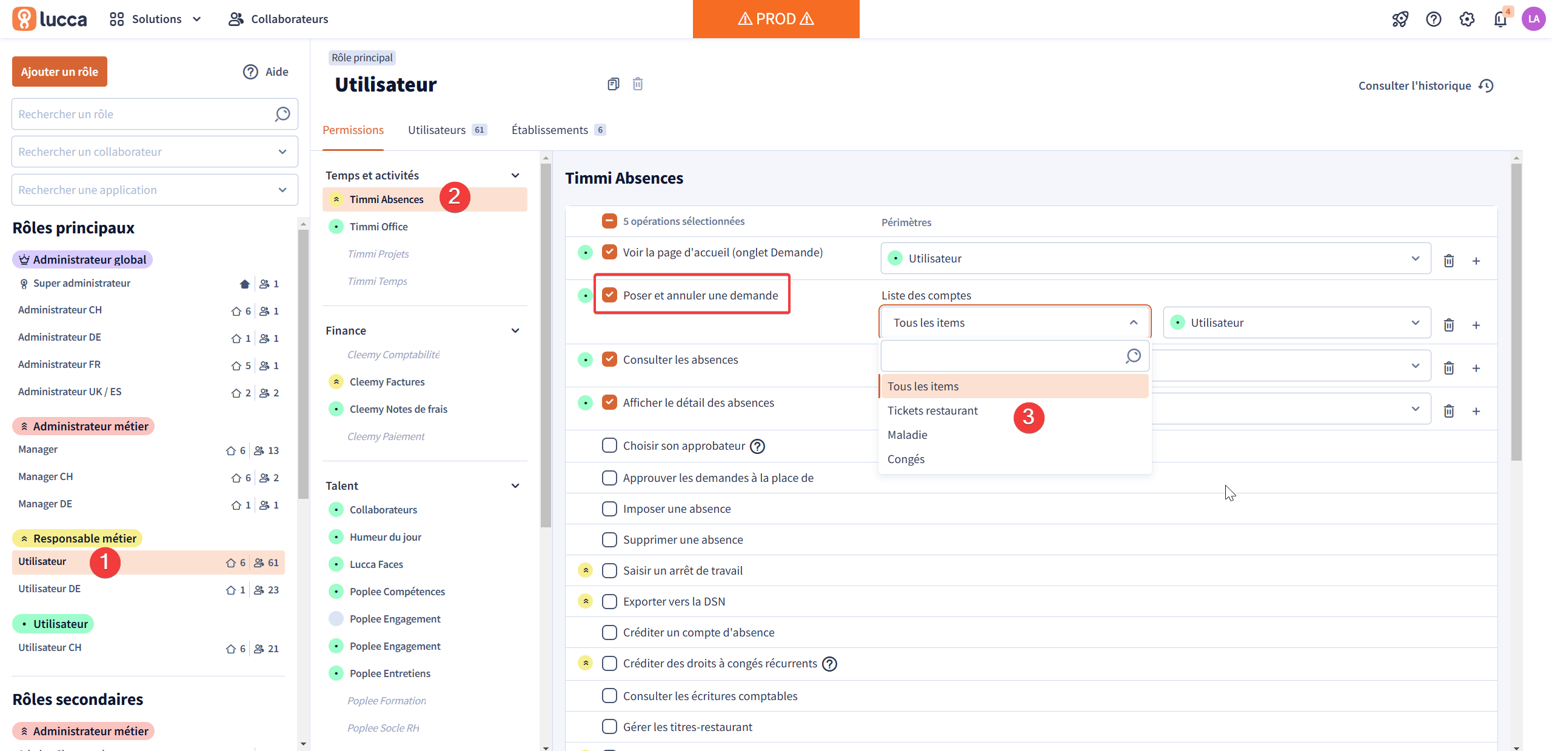Uncheck Voir la page d'accueil checkbox
The height and width of the screenshot is (751, 1552).
tap(609, 252)
